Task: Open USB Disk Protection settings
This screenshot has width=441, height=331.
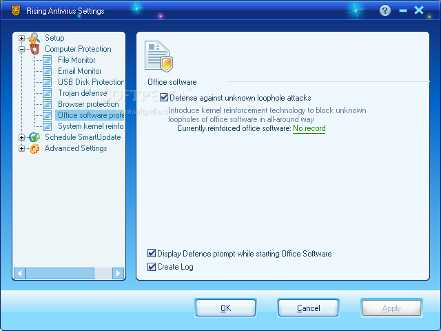Action: point(90,82)
